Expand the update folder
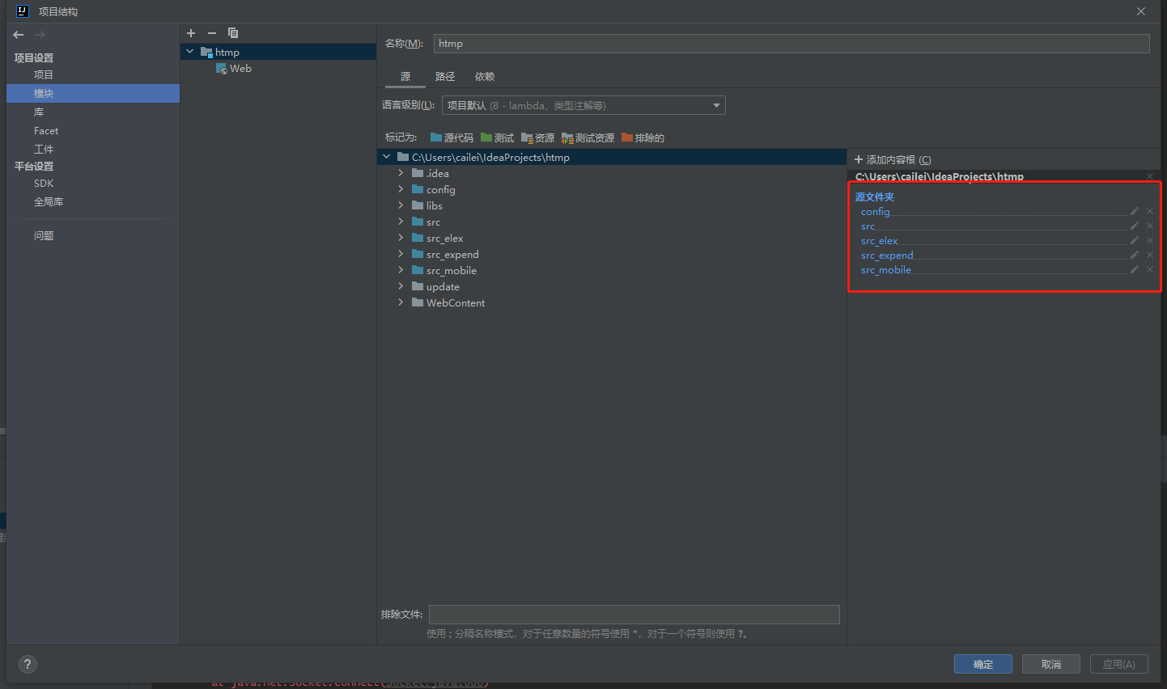This screenshot has width=1167, height=689. click(401, 286)
